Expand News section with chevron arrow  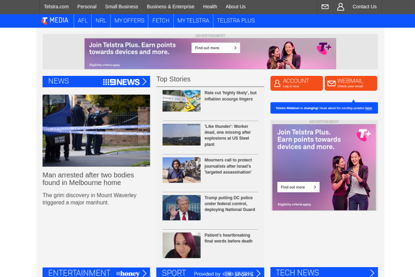coord(145,82)
